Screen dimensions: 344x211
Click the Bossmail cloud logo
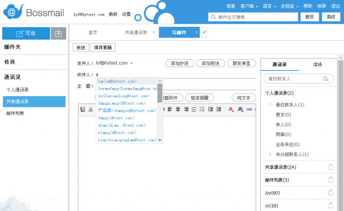(x=13, y=12)
